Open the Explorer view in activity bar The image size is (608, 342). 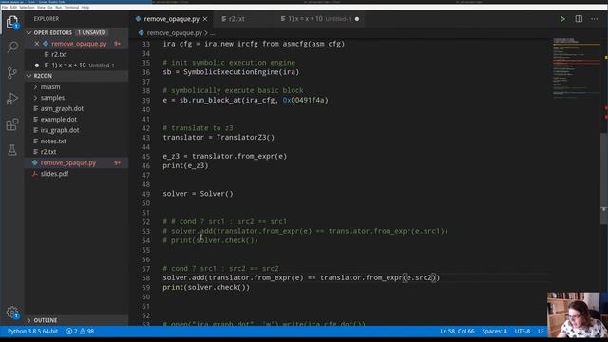(12, 22)
